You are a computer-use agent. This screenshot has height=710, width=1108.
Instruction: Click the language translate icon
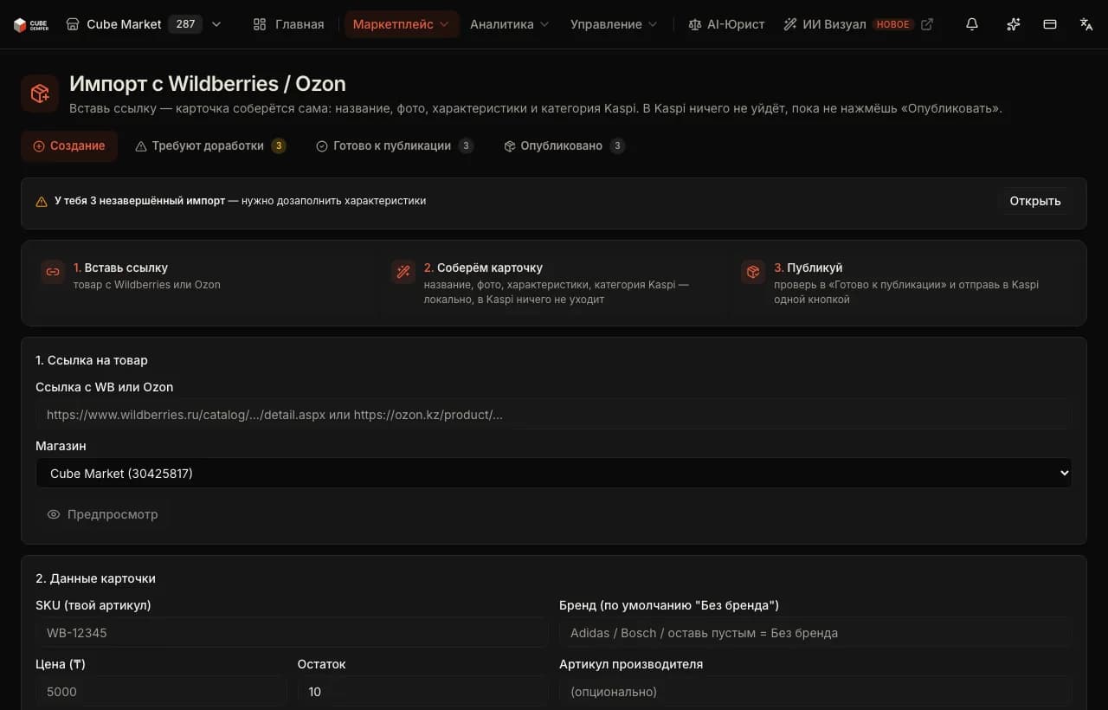(x=1086, y=24)
